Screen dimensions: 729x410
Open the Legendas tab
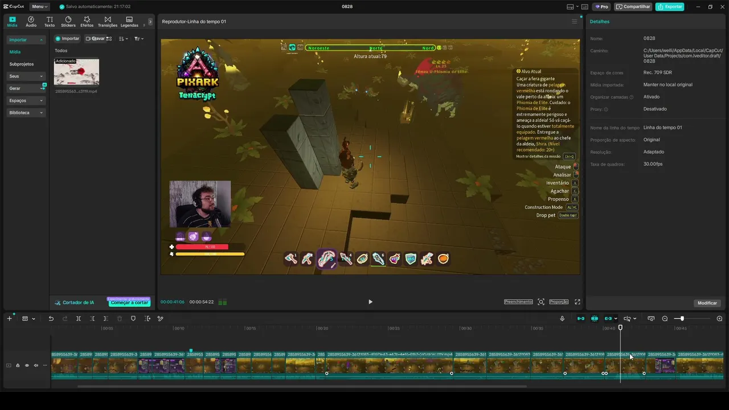[129, 22]
